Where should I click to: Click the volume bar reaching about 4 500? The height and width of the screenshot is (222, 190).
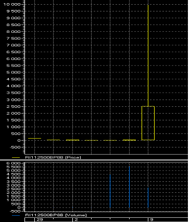110,191
